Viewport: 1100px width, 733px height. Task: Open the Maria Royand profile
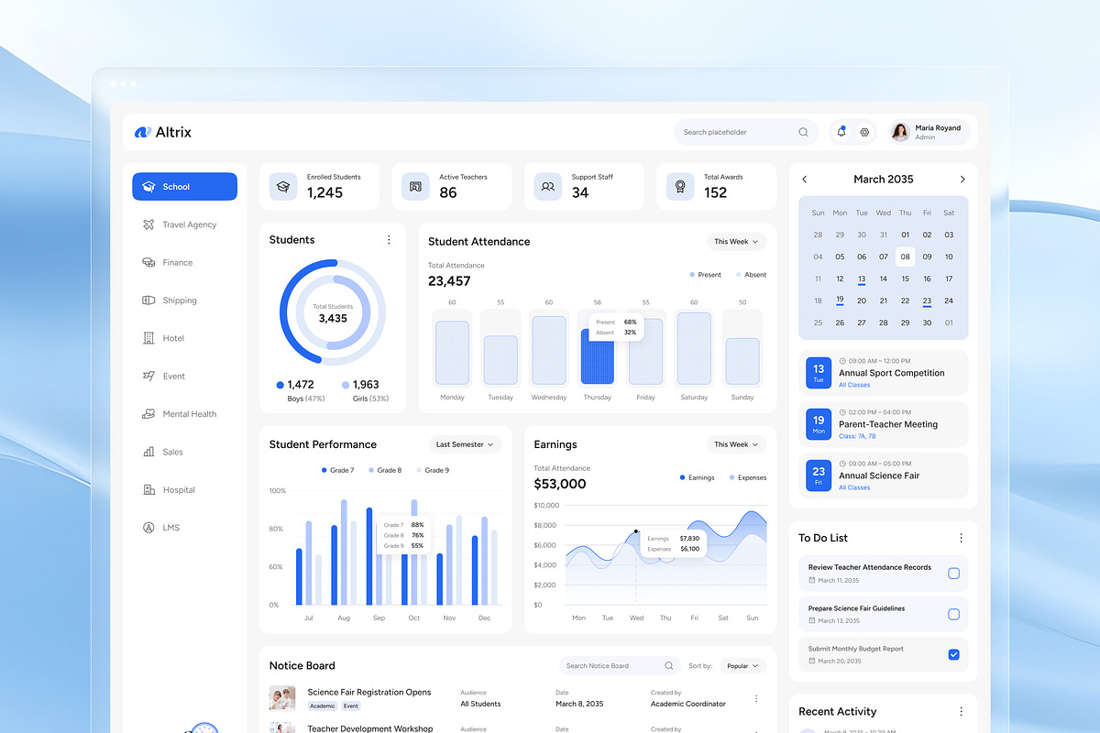tap(928, 132)
